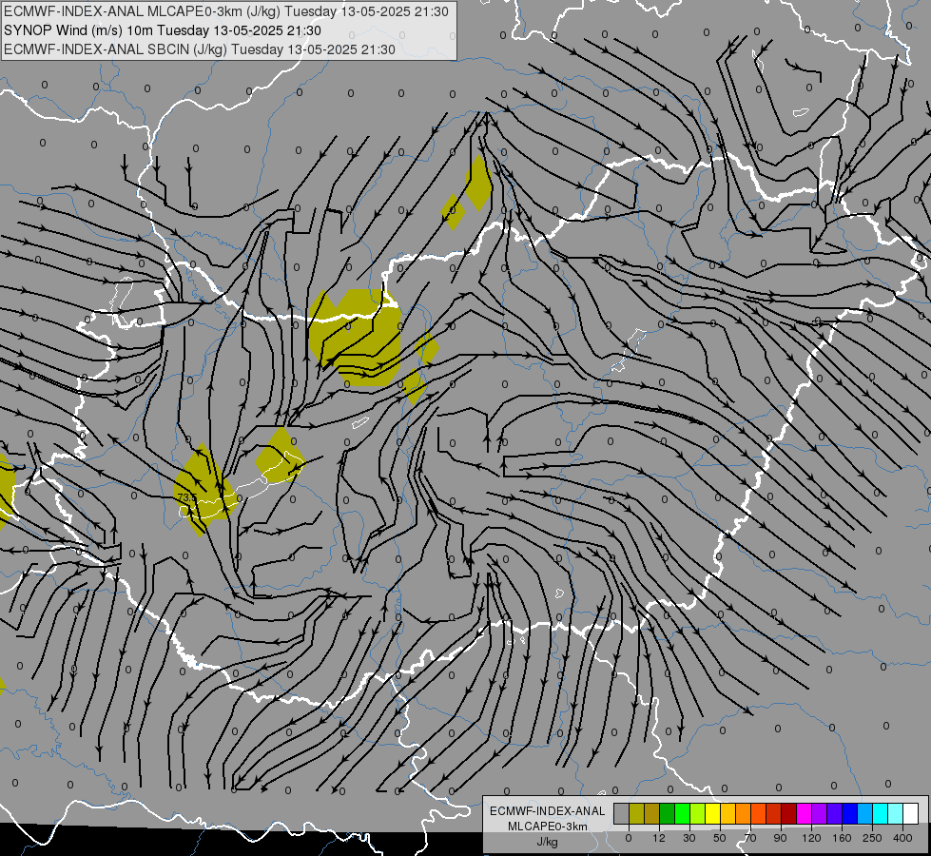Click the MLCAPE0-3km header line at top
Screen dimensions: 931x856
(225, 11)
